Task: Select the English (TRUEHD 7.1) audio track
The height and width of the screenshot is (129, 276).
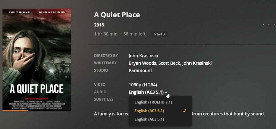Action: tap(153, 102)
